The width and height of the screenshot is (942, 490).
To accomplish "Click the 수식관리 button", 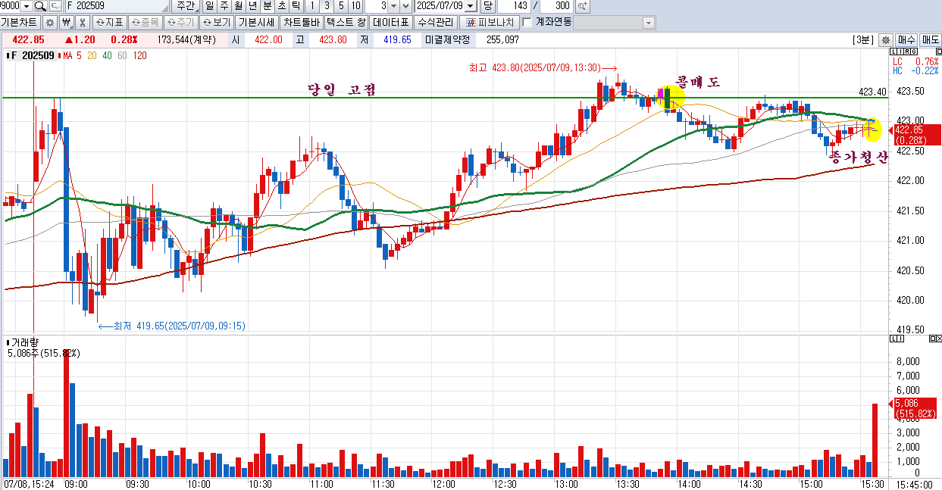I will [436, 23].
